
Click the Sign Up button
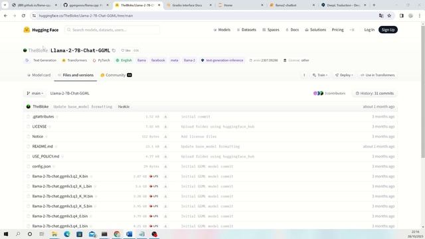(x=388, y=30)
